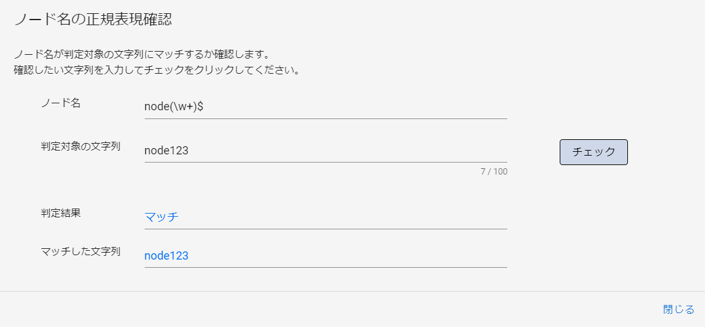This screenshot has width=705, height=327.
Task: Click the blue マッチ result text
Action: pos(162,217)
